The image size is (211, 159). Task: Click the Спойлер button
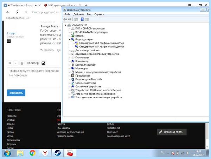[x=33, y=63]
